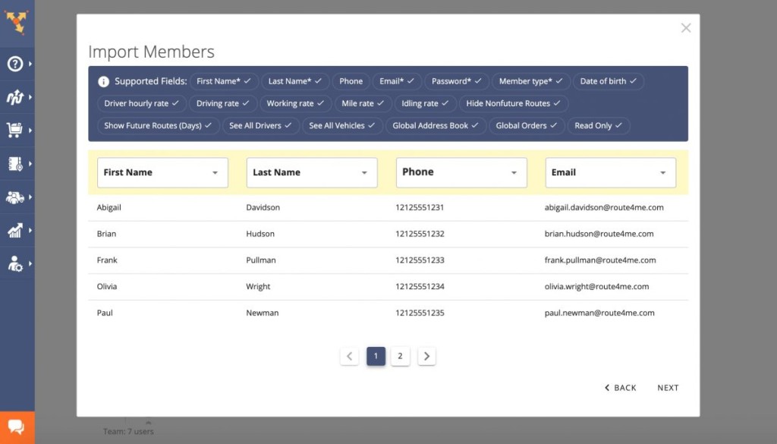
Task: Click the NEXT button
Action: 668,388
